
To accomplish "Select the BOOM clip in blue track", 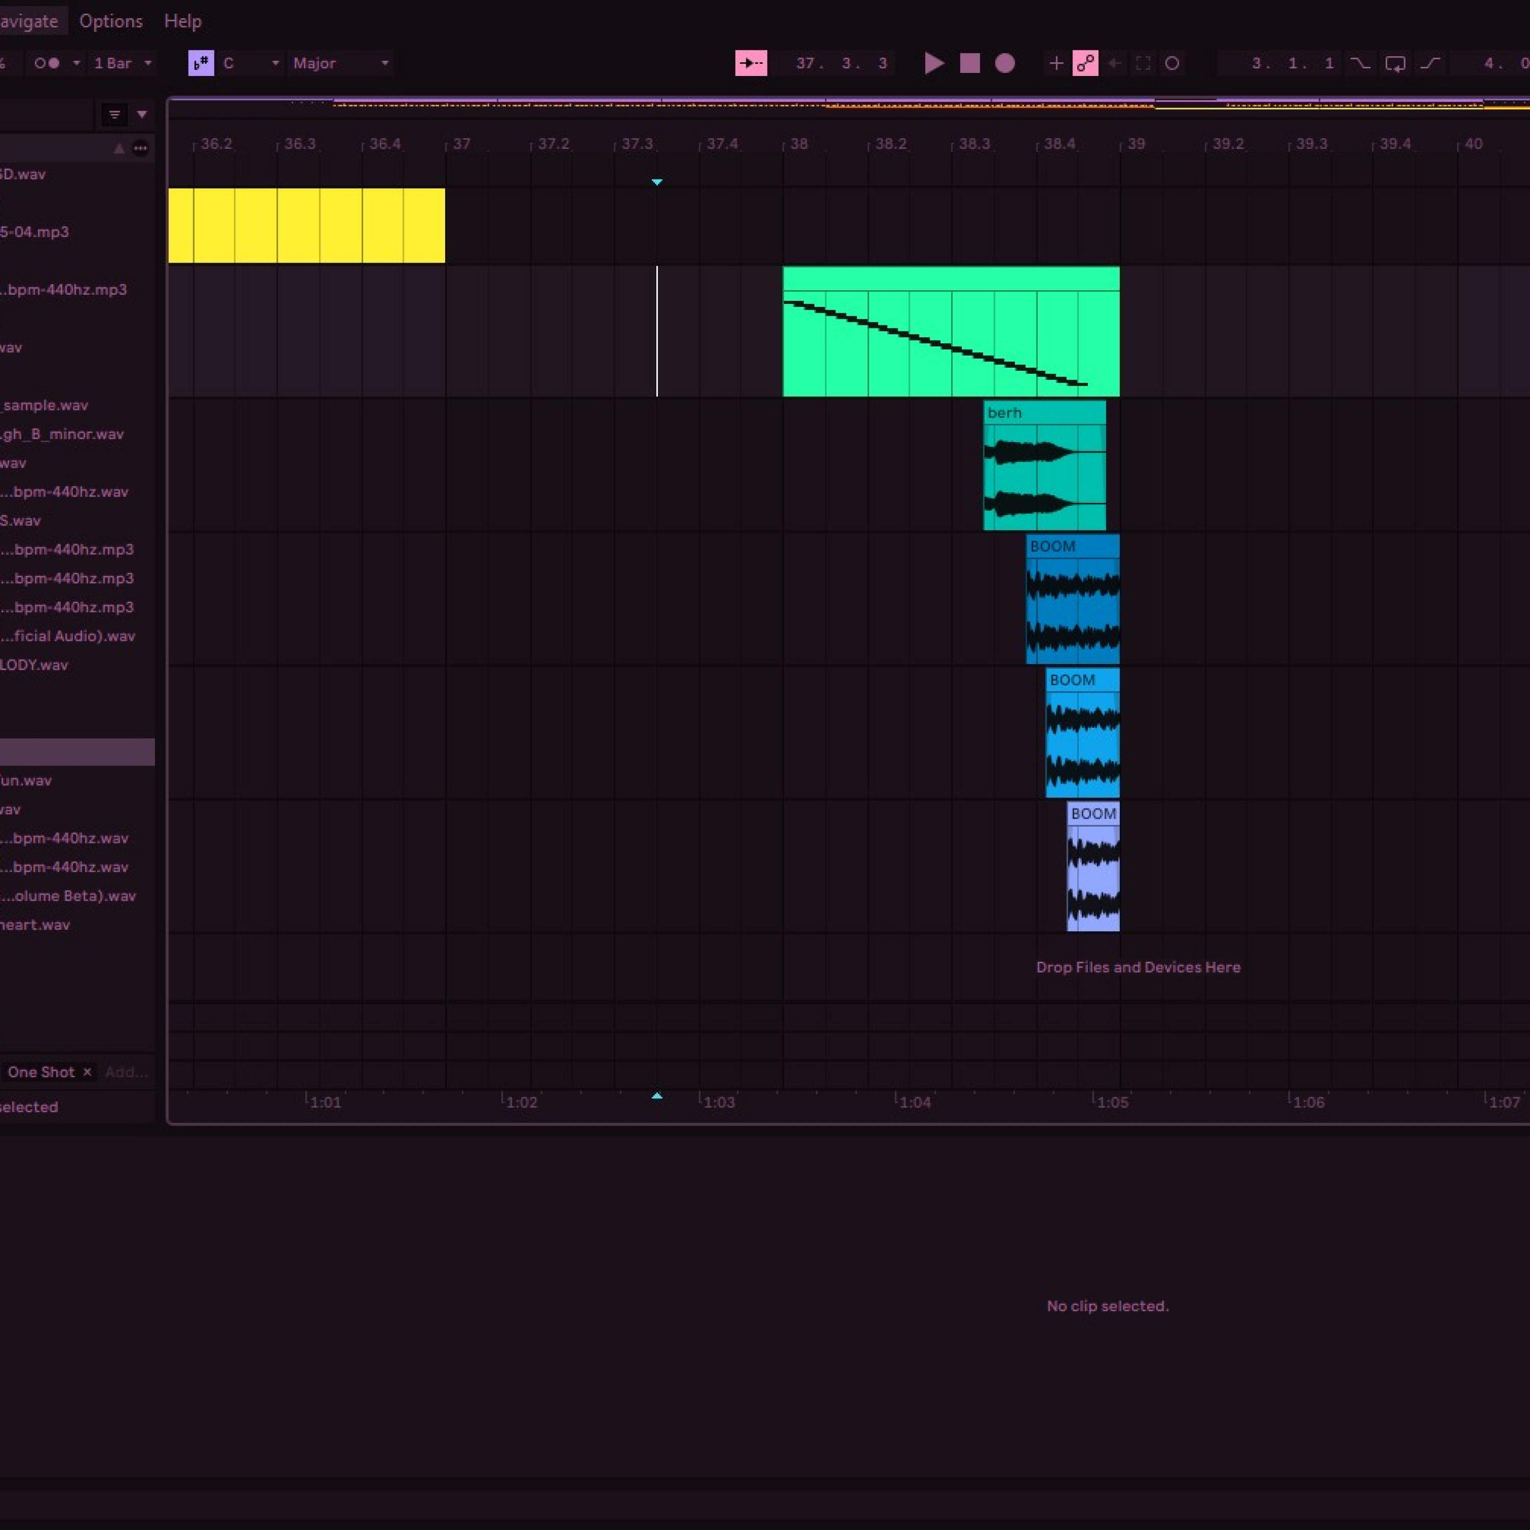I will pyautogui.click(x=1072, y=546).
